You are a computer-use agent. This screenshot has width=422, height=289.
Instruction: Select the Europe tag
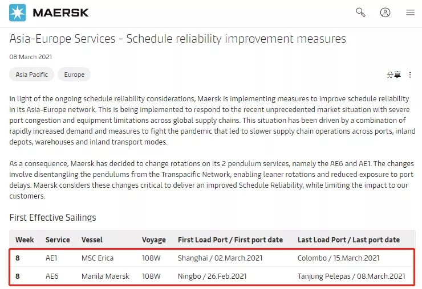pyautogui.click(x=74, y=75)
